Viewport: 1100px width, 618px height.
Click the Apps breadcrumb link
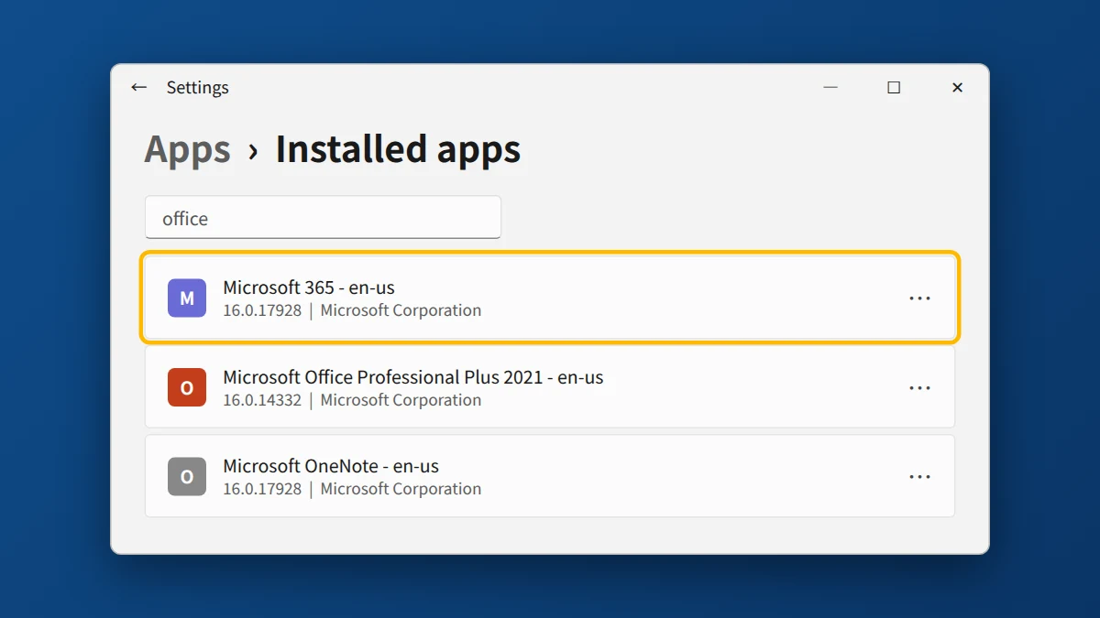188,149
